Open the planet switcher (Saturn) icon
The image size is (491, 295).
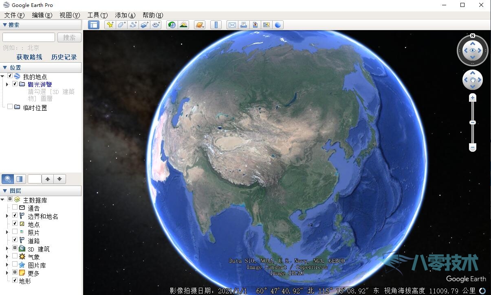[x=200, y=25]
